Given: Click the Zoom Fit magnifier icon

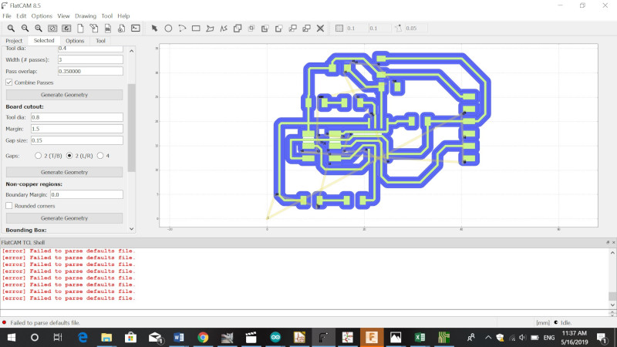Looking at the screenshot, I should [x=11, y=29].
